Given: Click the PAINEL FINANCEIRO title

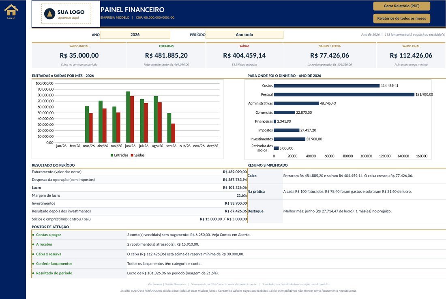Looking at the screenshot, I should (132, 10).
